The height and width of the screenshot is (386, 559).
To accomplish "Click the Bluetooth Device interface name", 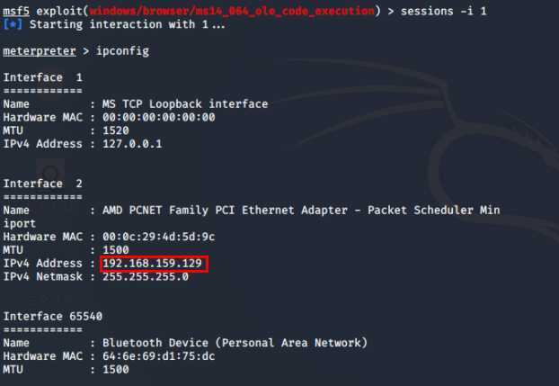I will [235, 343].
